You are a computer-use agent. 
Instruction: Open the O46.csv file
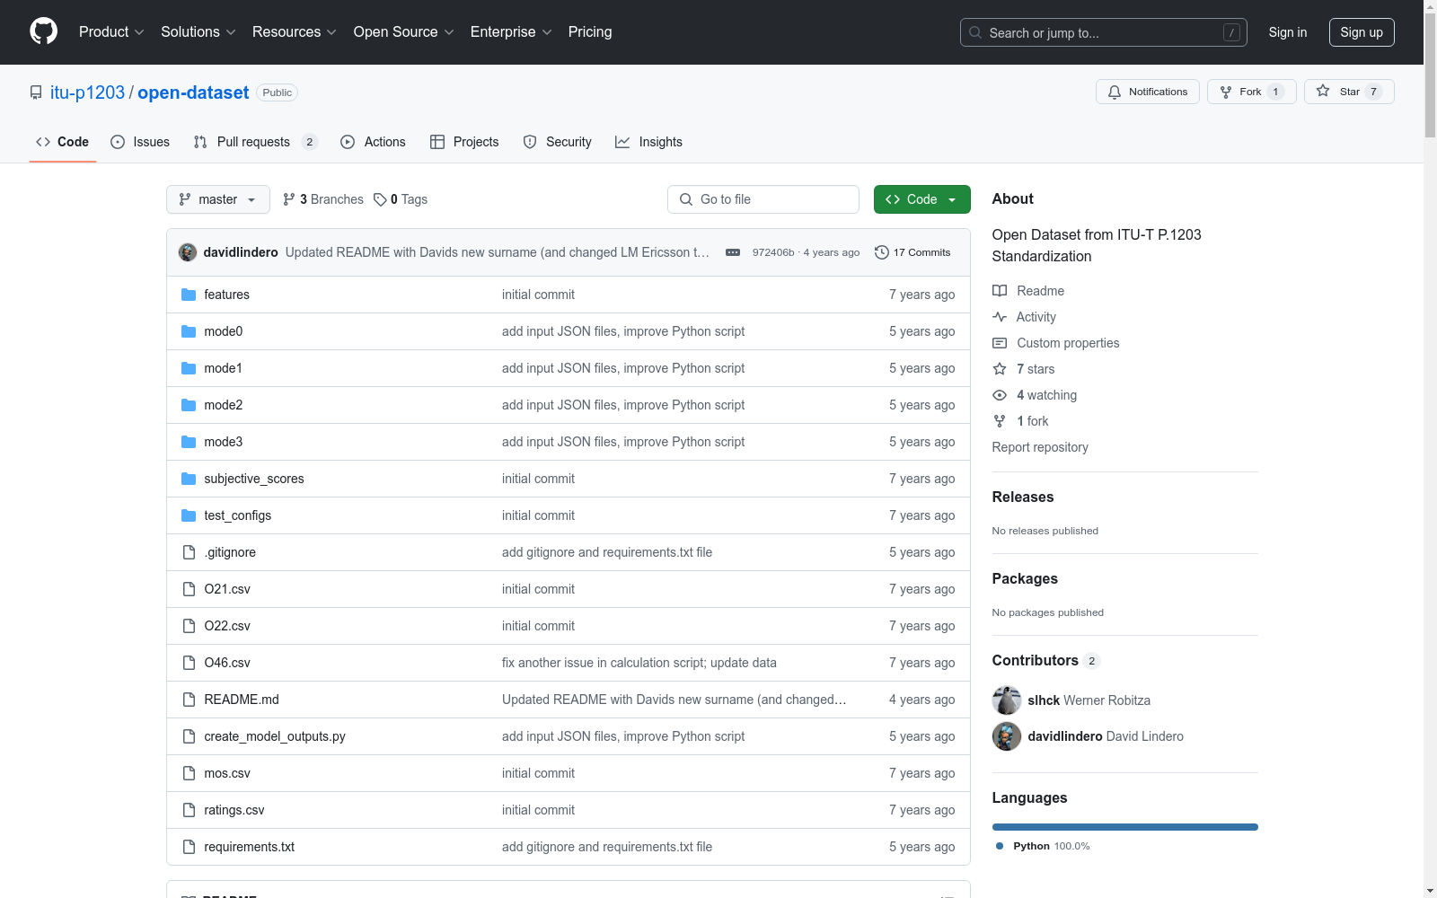(227, 663)
